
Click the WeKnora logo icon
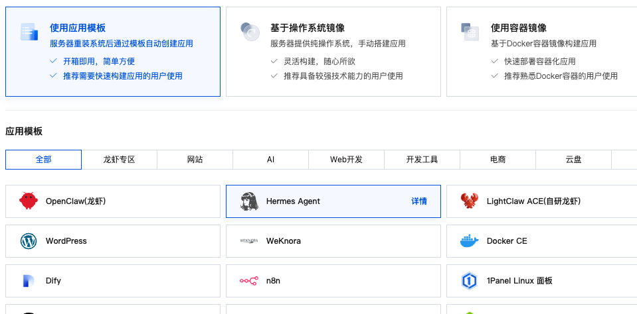click(x=249, y=240)
